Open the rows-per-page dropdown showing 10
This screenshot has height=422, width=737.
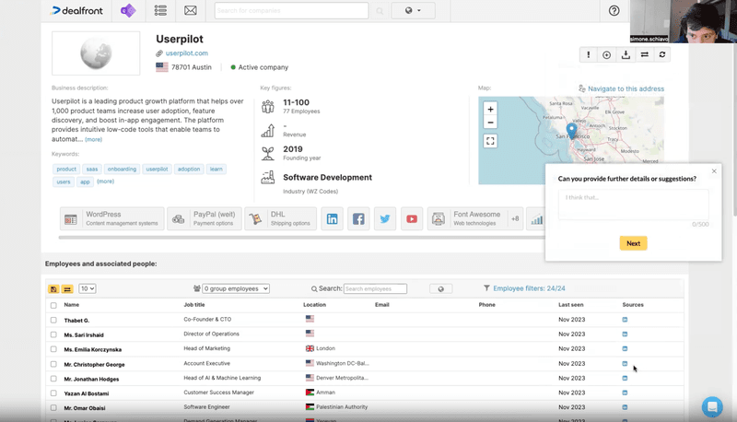[x=88, y=289]
